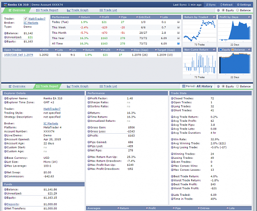Click the blue Equity legend swatch
The height and width of the screenshot is (211, 257).
click(221, 50)
